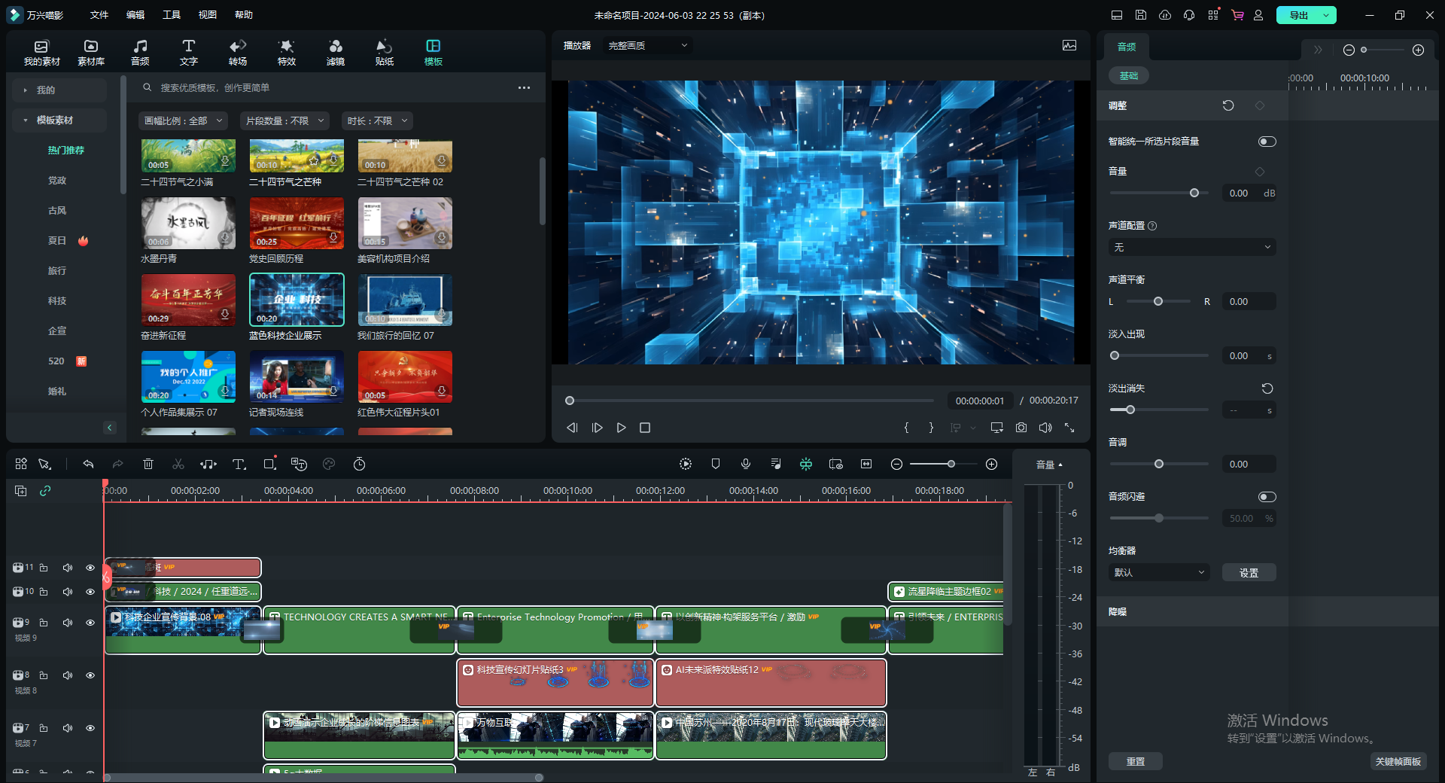
Task: Open the Effects (特效) panel
Action: pos(287,52)
